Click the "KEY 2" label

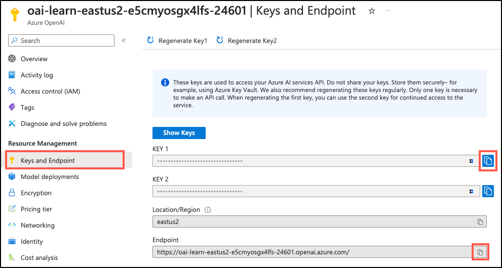tap(161, 180)
